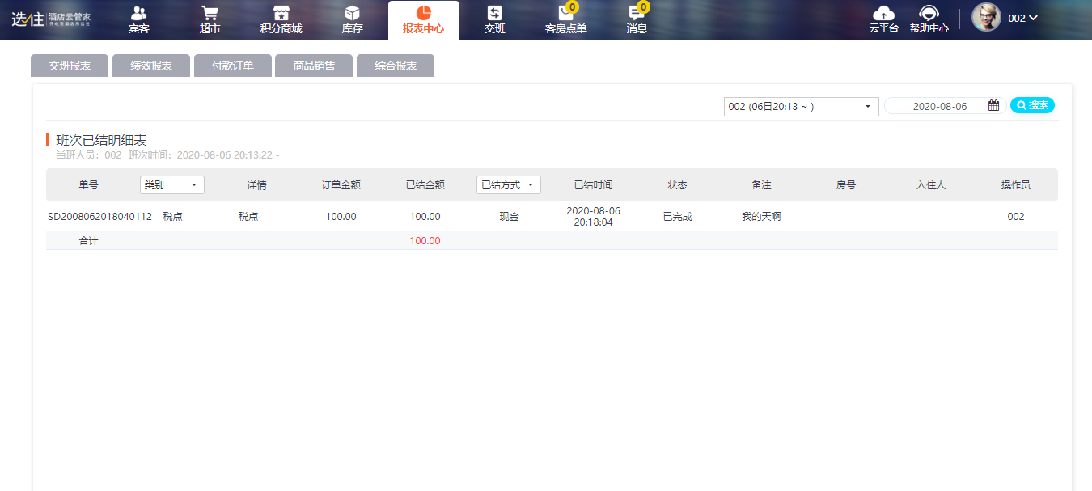
Task: Switch to the 绩效报表 tab
Action: pyautogui.click(x=151, y=66)
